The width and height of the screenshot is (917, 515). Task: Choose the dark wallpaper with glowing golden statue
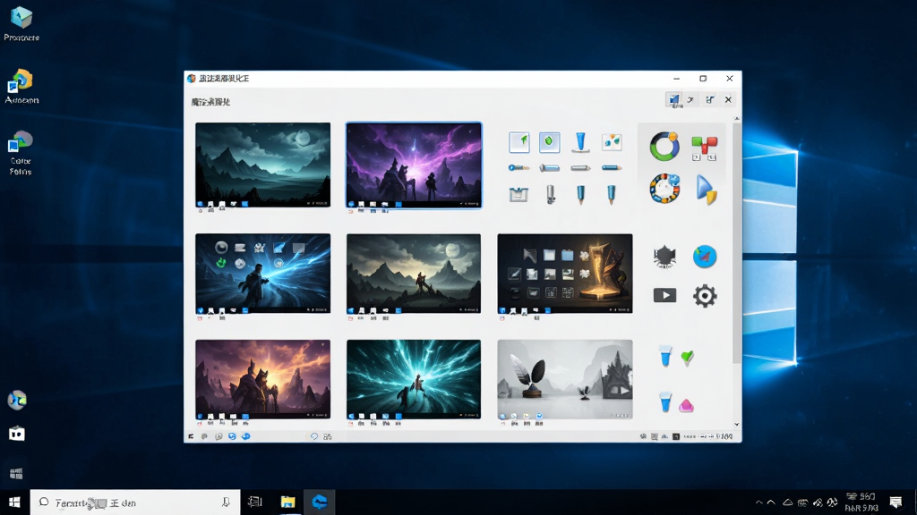click(564, 274)
